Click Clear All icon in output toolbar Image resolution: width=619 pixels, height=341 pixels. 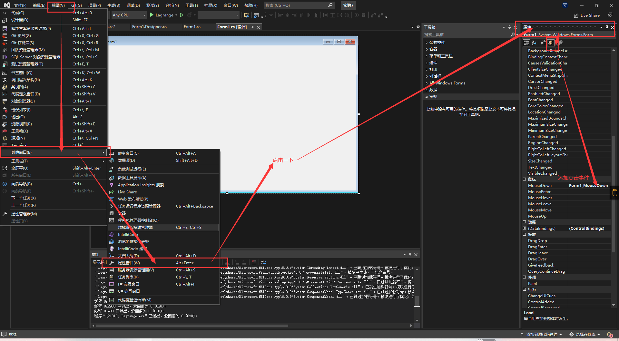[x=254, y=262]
